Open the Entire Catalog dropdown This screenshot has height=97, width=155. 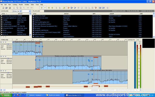[x=20, y=11]
